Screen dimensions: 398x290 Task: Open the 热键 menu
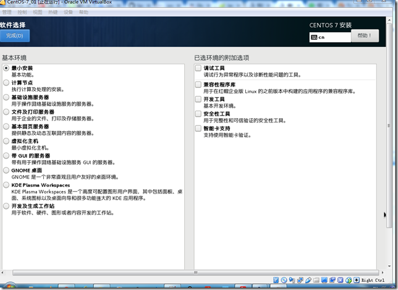click(x=53, y=12)
